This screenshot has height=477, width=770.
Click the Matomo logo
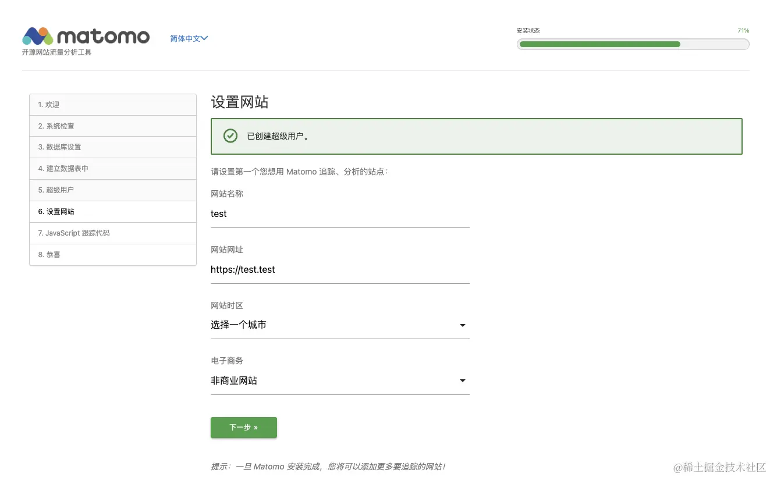[86, 36]
